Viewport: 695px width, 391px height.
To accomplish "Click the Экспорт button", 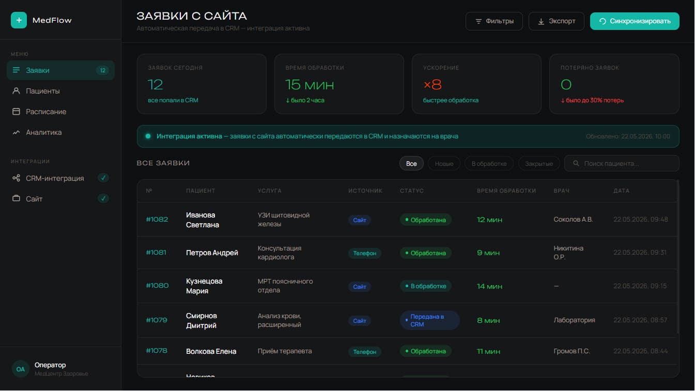I will click(x=557, y=21).
